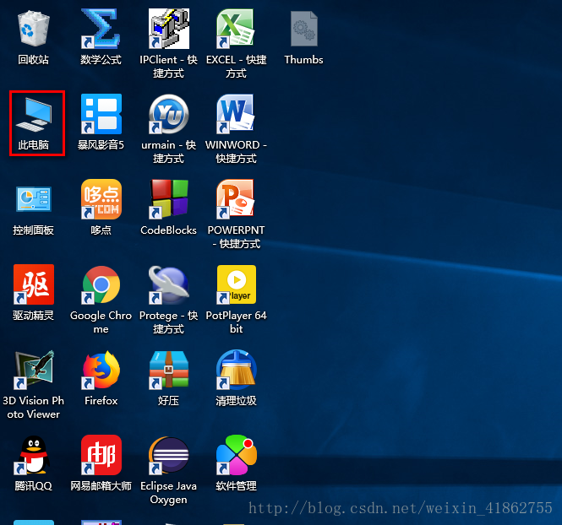
Task: Select the 清理垃圾 broom icon
Action: 236,370
